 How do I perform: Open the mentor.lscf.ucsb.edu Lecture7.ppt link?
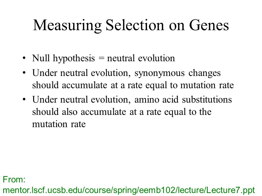pyautogui.click(x=129, y=190)
